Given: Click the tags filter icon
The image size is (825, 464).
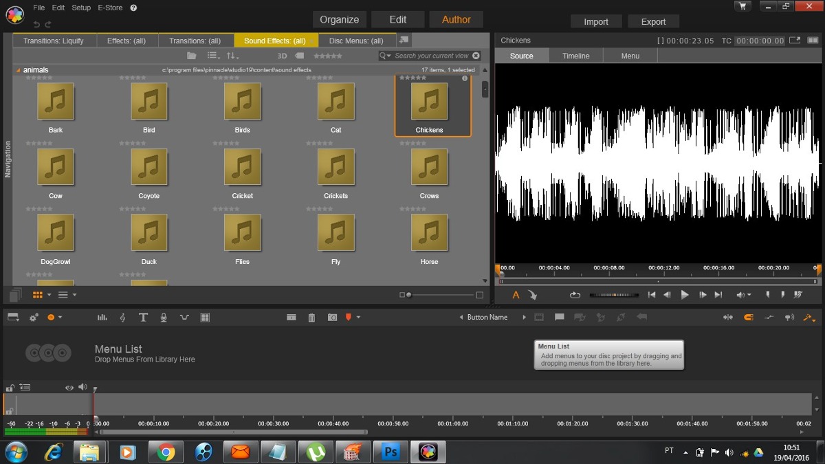Looking at the screenshot, I should click(300, 56).
